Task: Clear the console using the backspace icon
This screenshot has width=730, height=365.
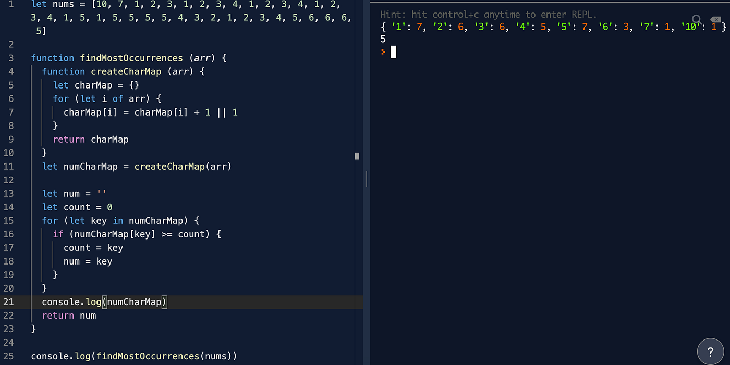Action: click(x=715, y=19)
